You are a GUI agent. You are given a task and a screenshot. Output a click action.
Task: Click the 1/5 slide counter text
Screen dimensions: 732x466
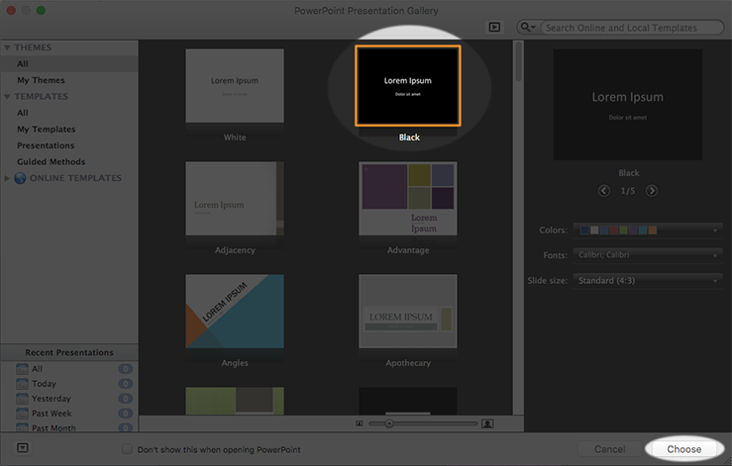(627, 191)
